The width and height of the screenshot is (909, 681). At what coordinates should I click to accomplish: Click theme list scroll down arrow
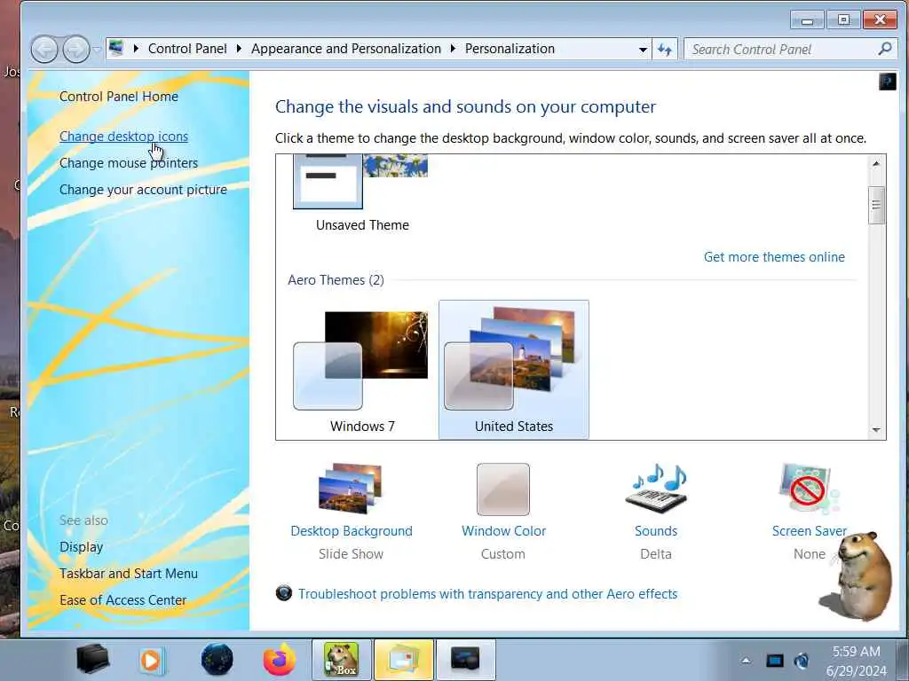click(x=876, y=430)
